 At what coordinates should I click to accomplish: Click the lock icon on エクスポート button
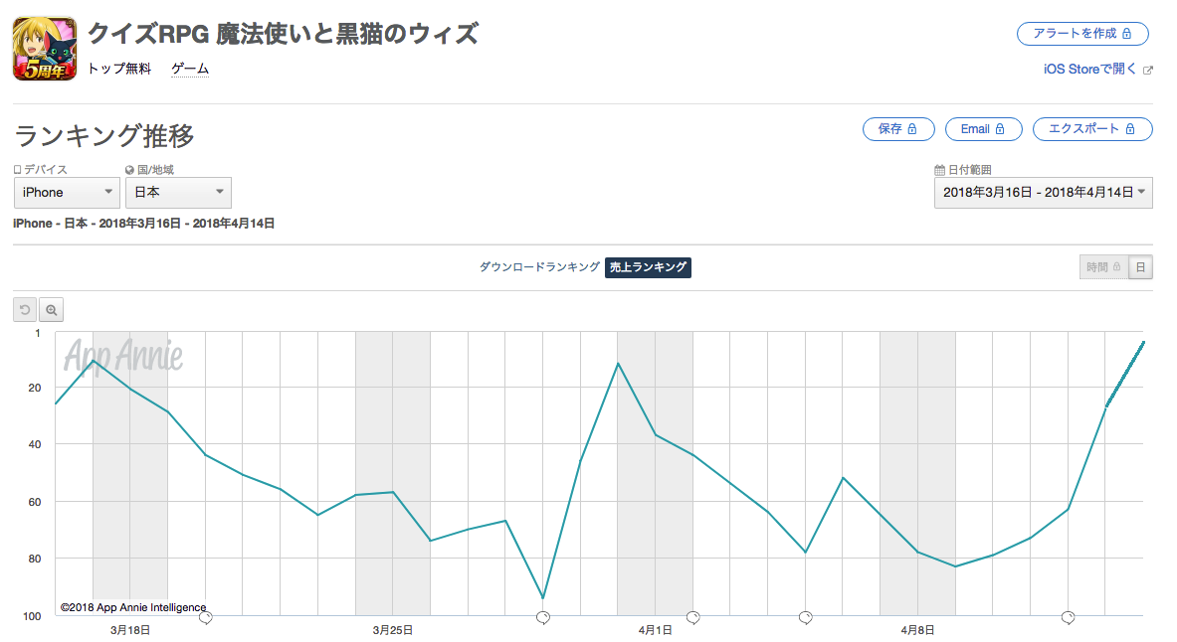click(1129, 129)
